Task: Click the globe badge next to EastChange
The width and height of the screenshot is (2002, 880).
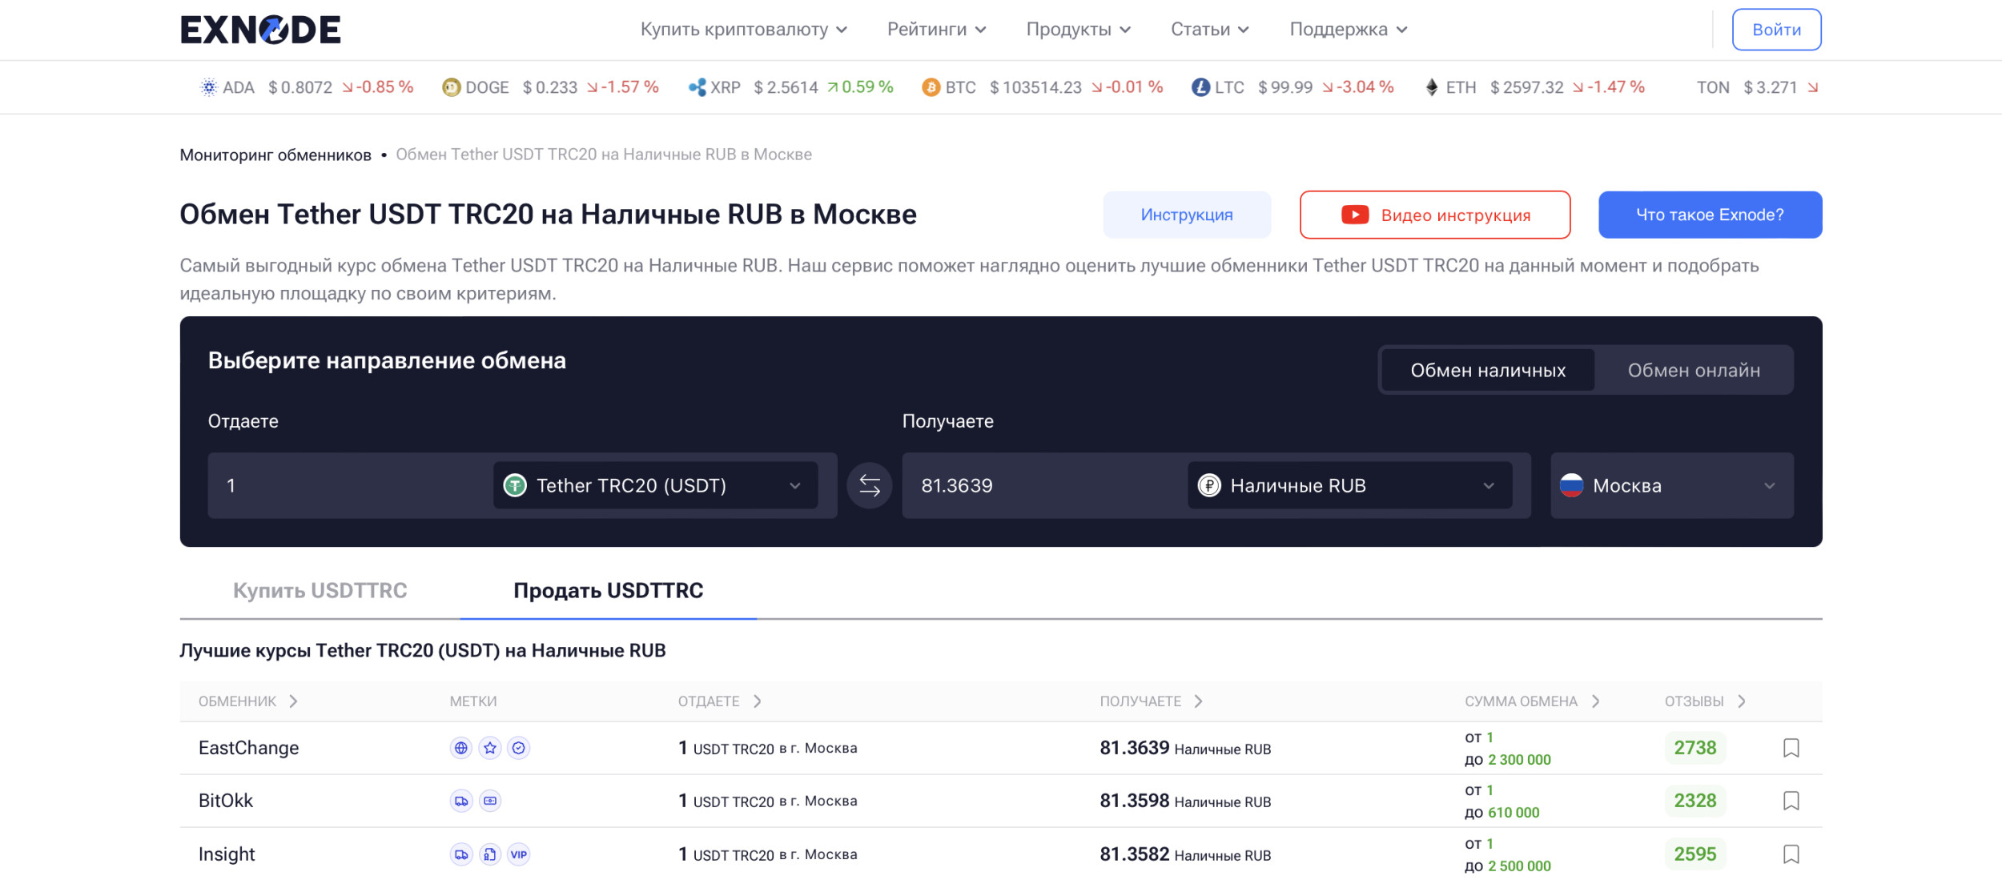Action: click(461, 748)
